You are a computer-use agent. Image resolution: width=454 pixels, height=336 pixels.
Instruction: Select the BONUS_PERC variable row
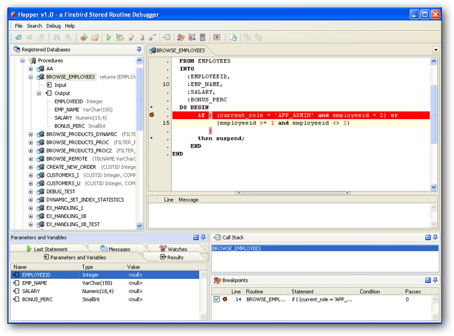[105, 299]
